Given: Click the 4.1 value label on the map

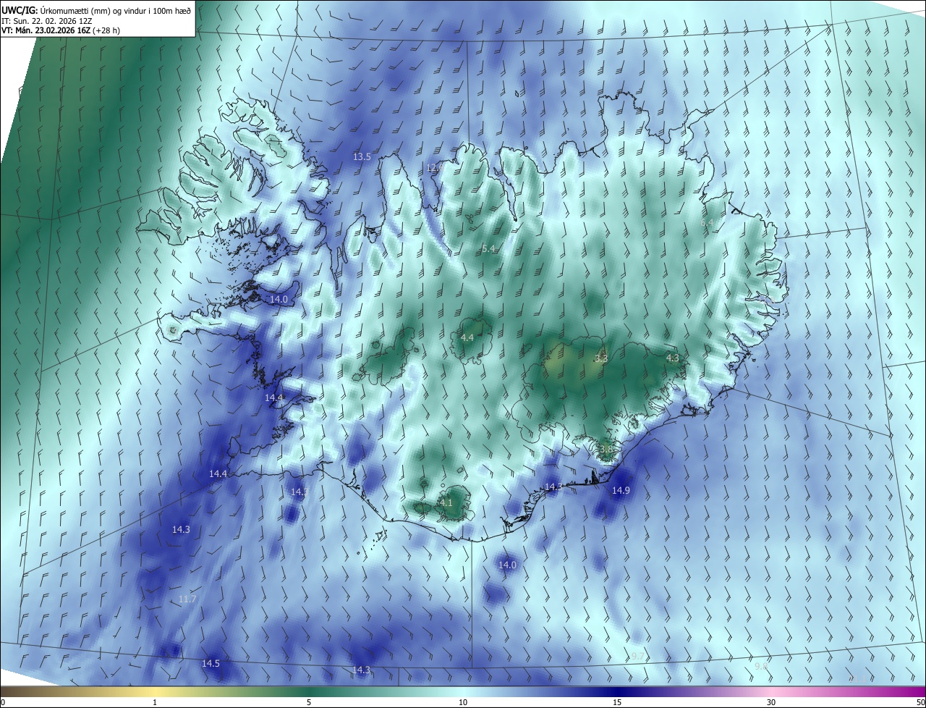Looking at the screenshot, I should point(446,503).
